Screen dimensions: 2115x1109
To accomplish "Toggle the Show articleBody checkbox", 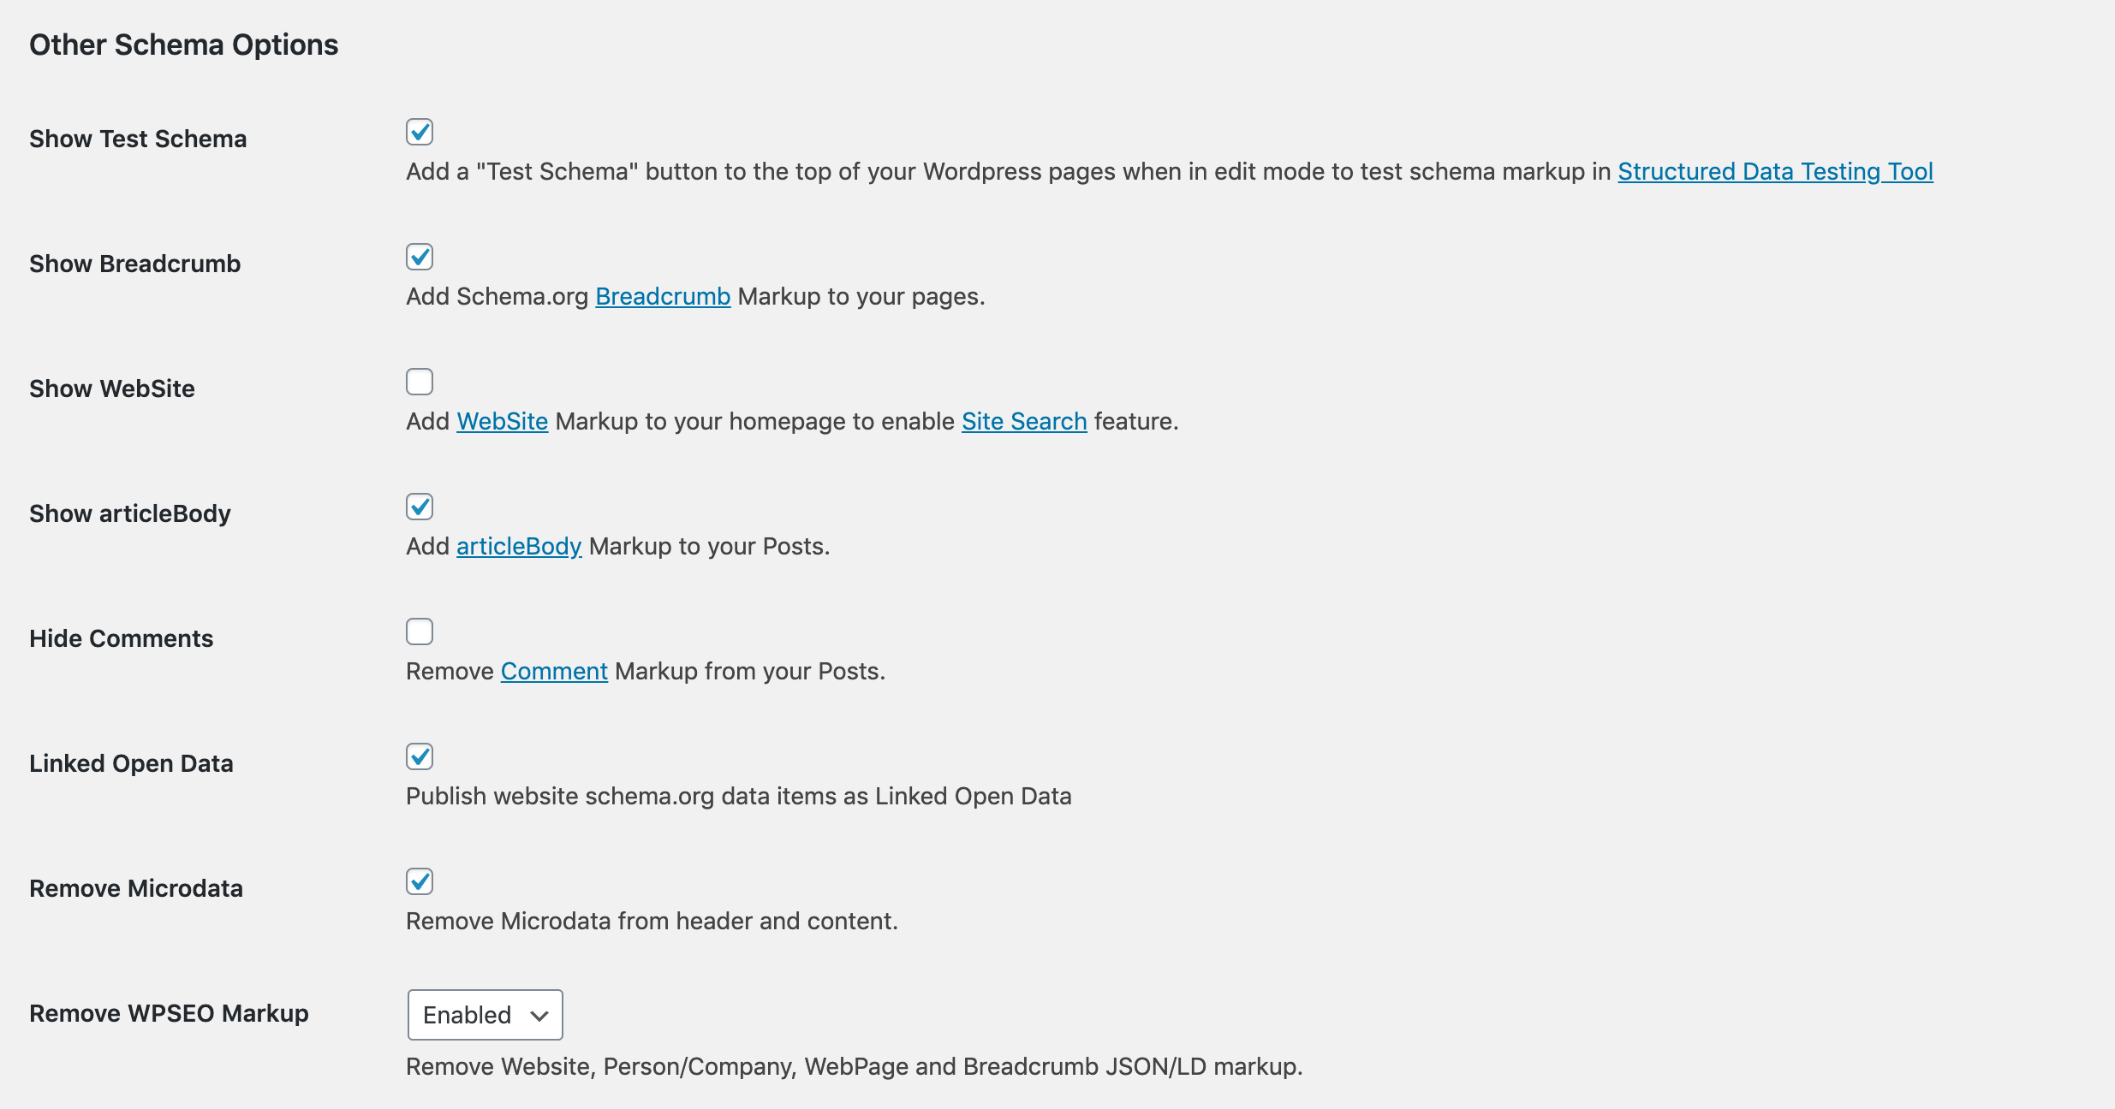I will click(420, 507).
